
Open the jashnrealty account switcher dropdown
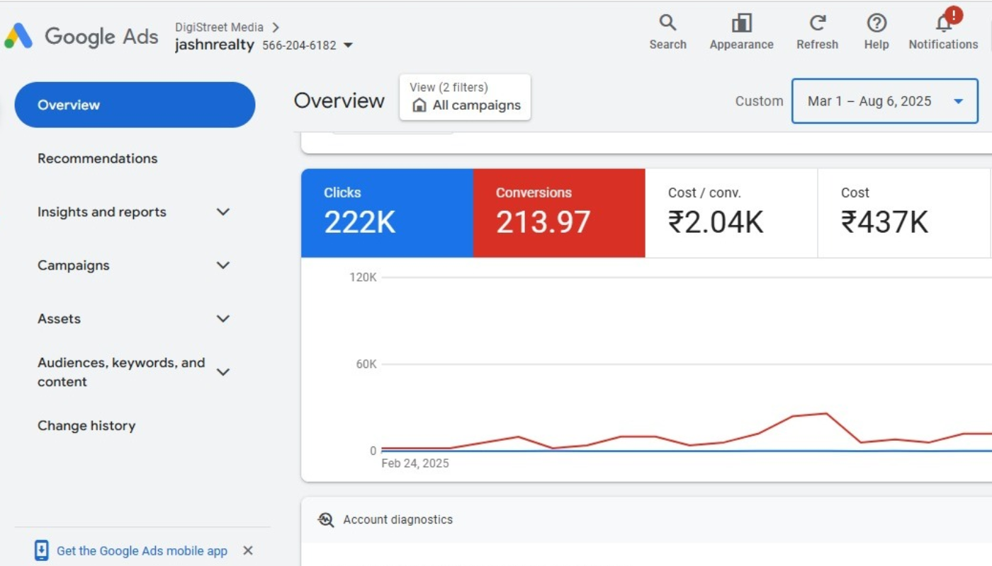point(348,45)
